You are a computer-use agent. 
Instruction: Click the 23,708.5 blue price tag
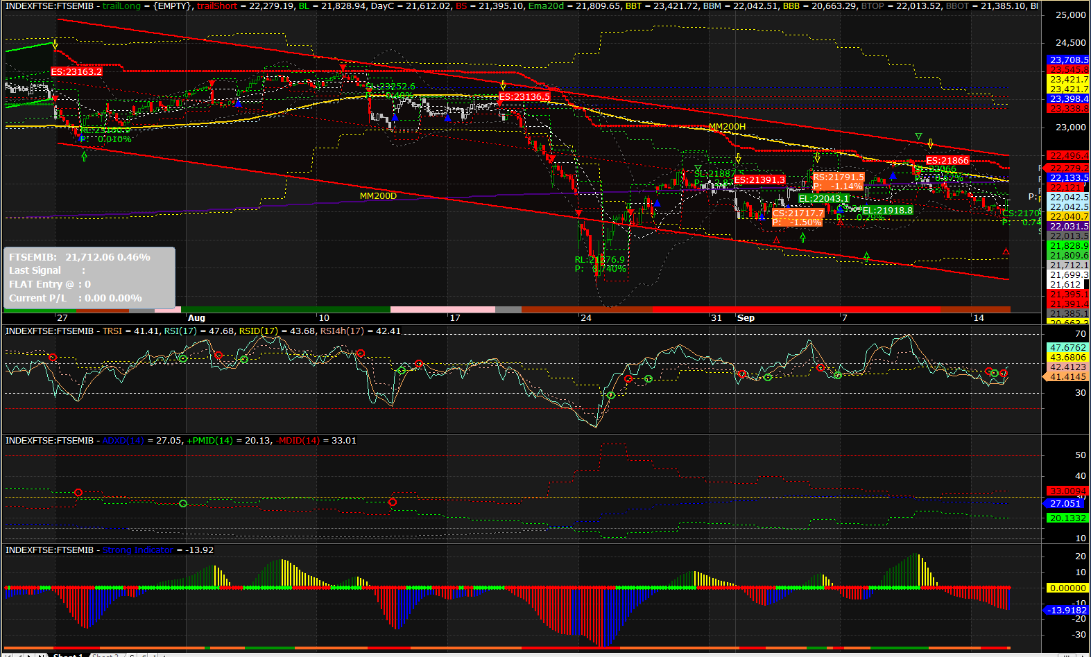coord(1069,60)
